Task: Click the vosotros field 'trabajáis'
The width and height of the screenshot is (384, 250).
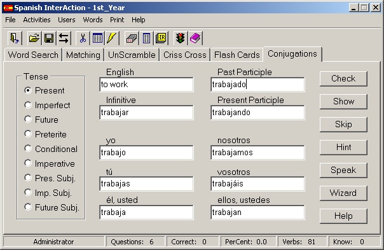Action: pos(257,184)
